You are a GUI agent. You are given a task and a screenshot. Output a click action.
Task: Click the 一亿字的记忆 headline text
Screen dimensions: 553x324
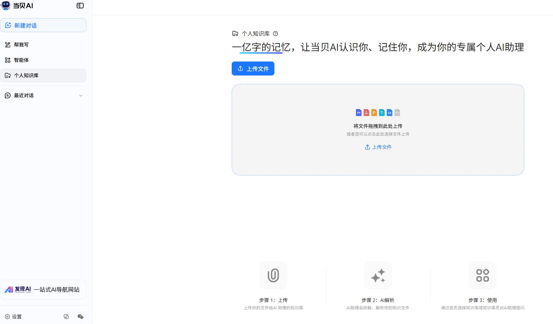tap(261, 47)
